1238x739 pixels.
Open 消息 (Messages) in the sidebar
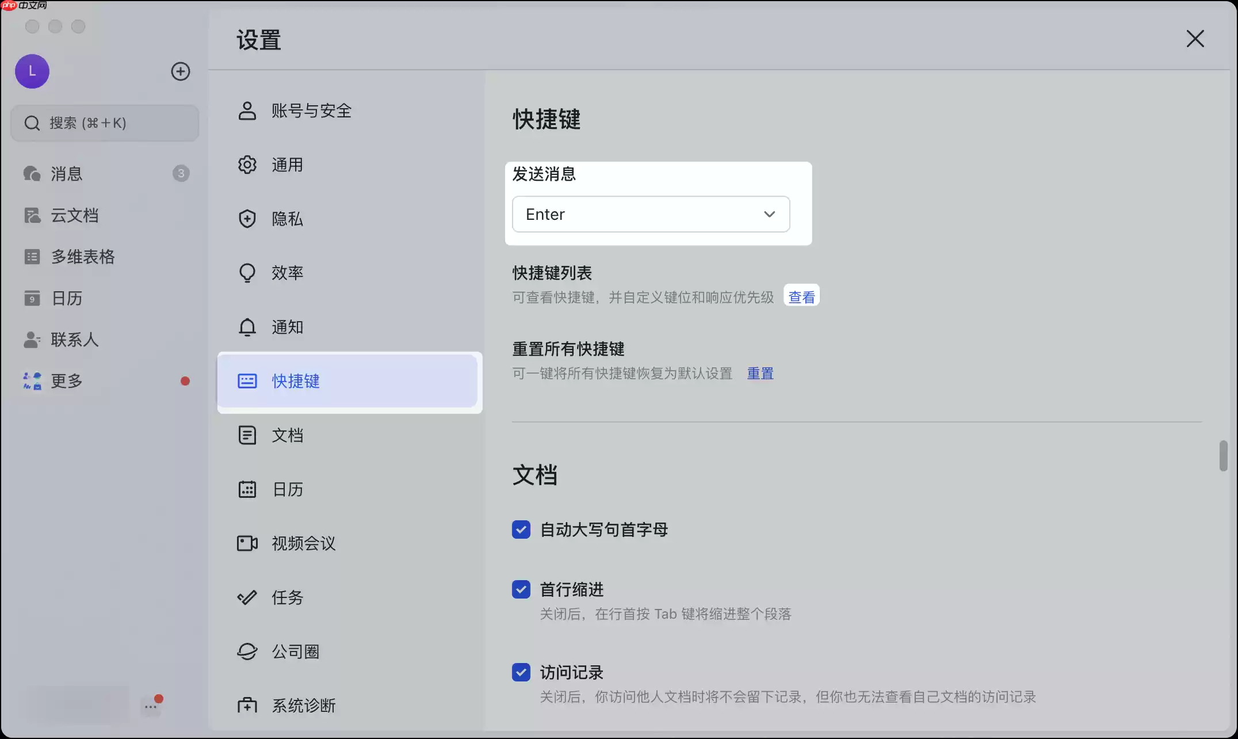point(66,174)
